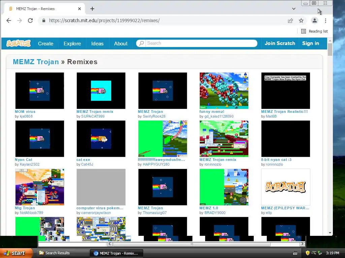Open author NotANoob789 profile
The width and height of the screenshot is (345, 258).
click(31, 213)
